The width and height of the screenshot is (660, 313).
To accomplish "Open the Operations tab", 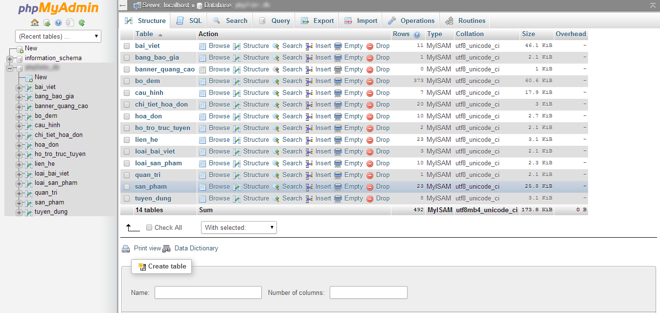I will tap(411, 21).
